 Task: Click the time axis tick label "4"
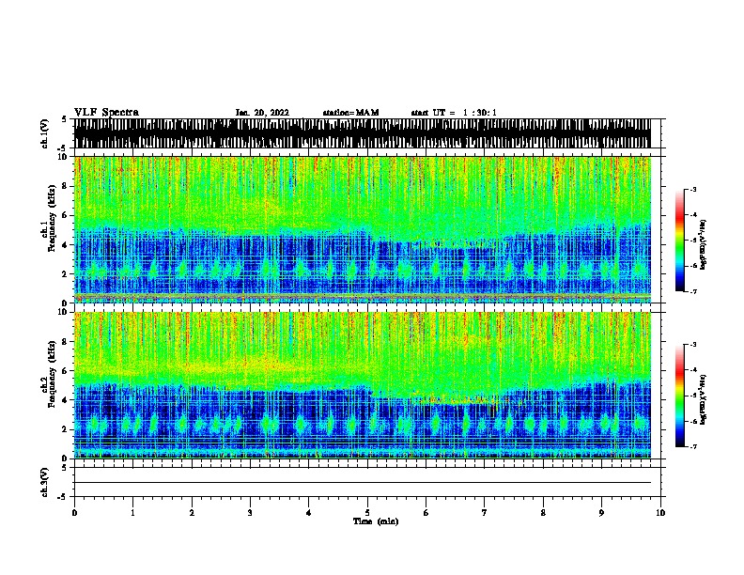[309, 513]
